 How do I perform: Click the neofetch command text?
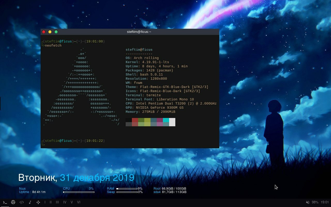(53, 46)
